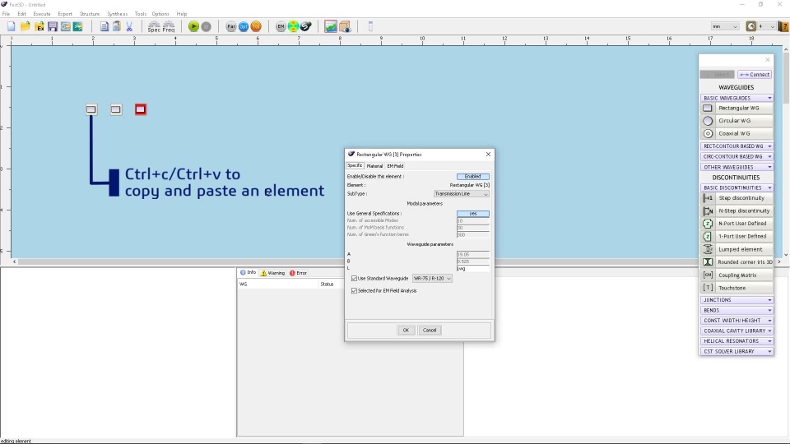Viewport: 790px width, 444px height.
Task: Close the Rectangular WG Properties dialog
Action: 488,155
